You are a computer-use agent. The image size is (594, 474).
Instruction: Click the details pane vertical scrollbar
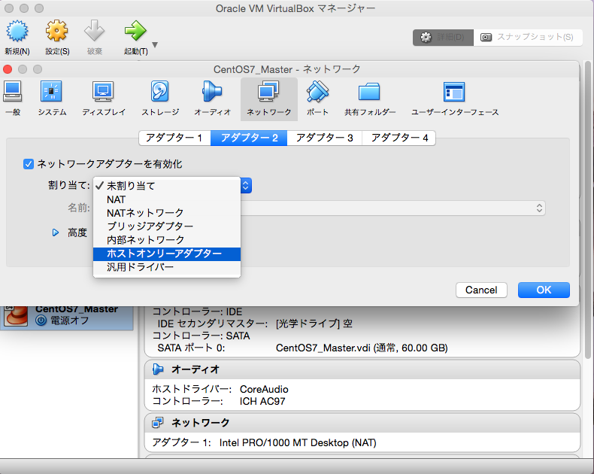(587, 208)
